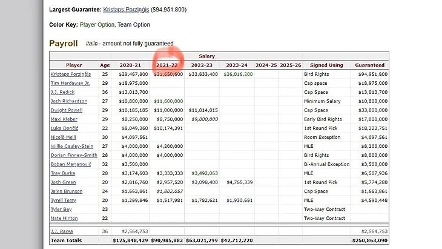
Task: Click Willie Cauley-Stein player name
Action: [72, 146]
